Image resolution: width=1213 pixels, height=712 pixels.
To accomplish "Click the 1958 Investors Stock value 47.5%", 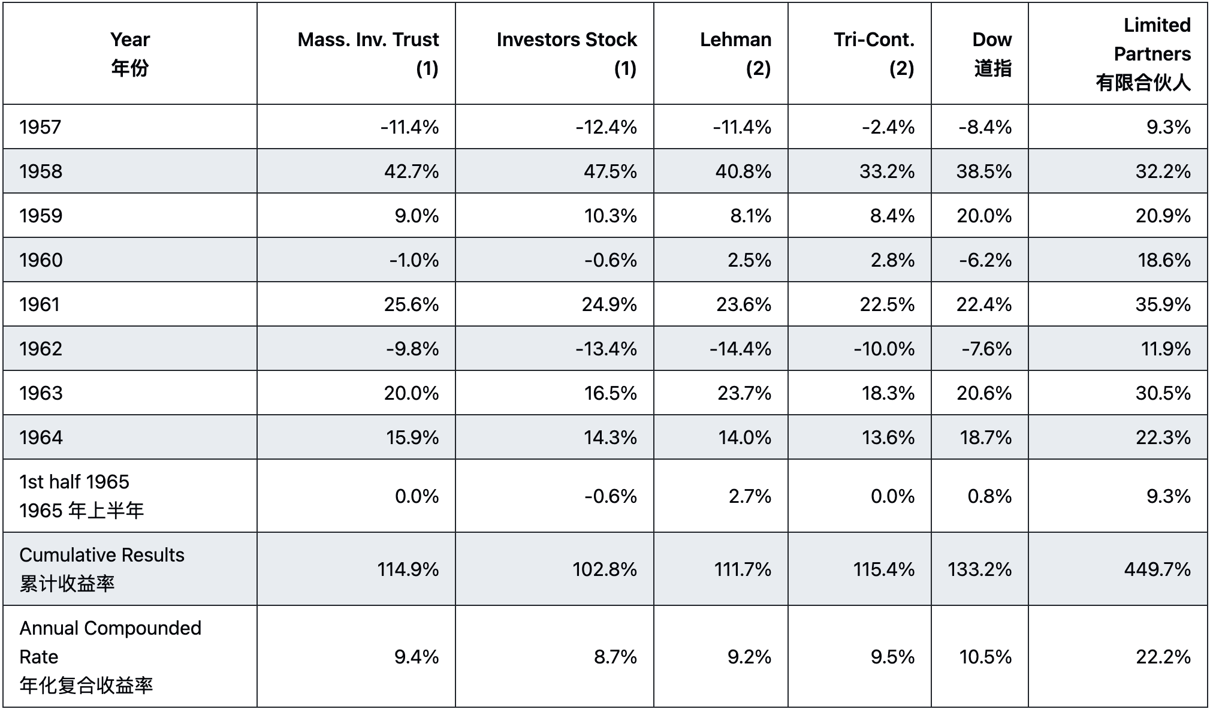I will coord(610,171).
